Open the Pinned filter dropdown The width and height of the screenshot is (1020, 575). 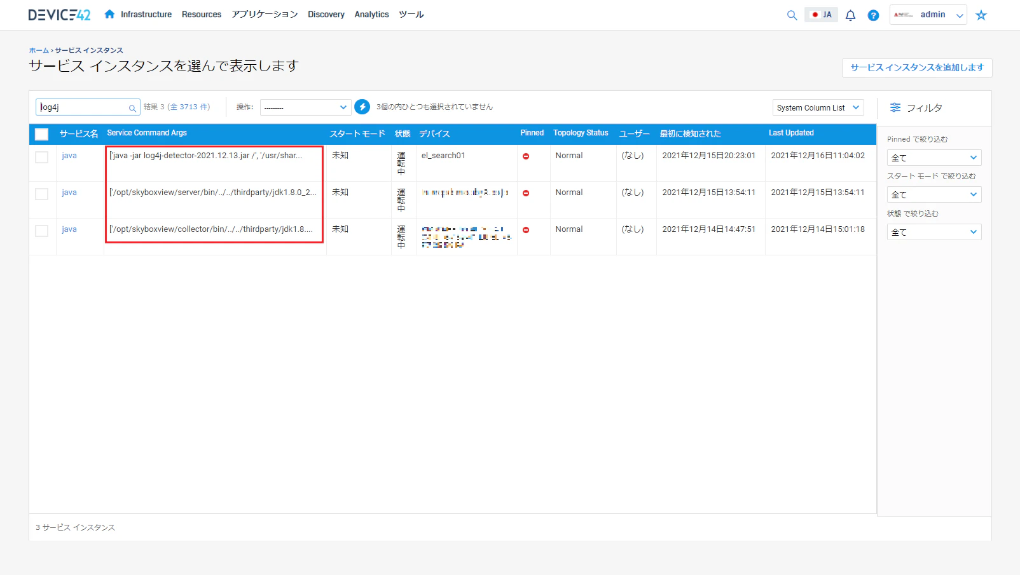tap(934, 158)
